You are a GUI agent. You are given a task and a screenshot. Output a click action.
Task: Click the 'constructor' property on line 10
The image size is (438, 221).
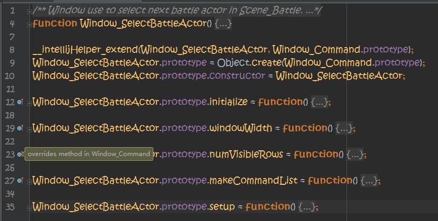pos(237,76)
